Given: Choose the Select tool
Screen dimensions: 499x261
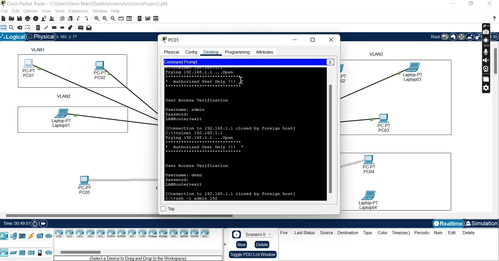Looking at the screenshot, I should pos(4,28).
